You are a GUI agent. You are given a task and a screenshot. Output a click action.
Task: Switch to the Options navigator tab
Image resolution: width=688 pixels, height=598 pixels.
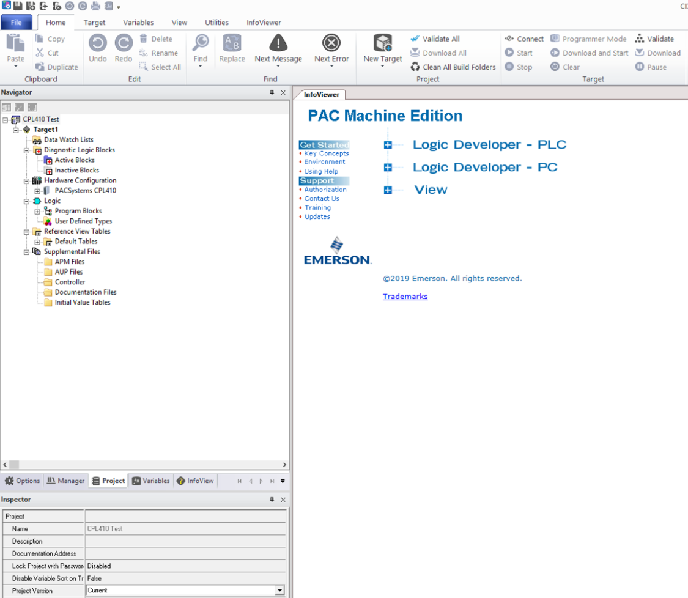[23, 481]
